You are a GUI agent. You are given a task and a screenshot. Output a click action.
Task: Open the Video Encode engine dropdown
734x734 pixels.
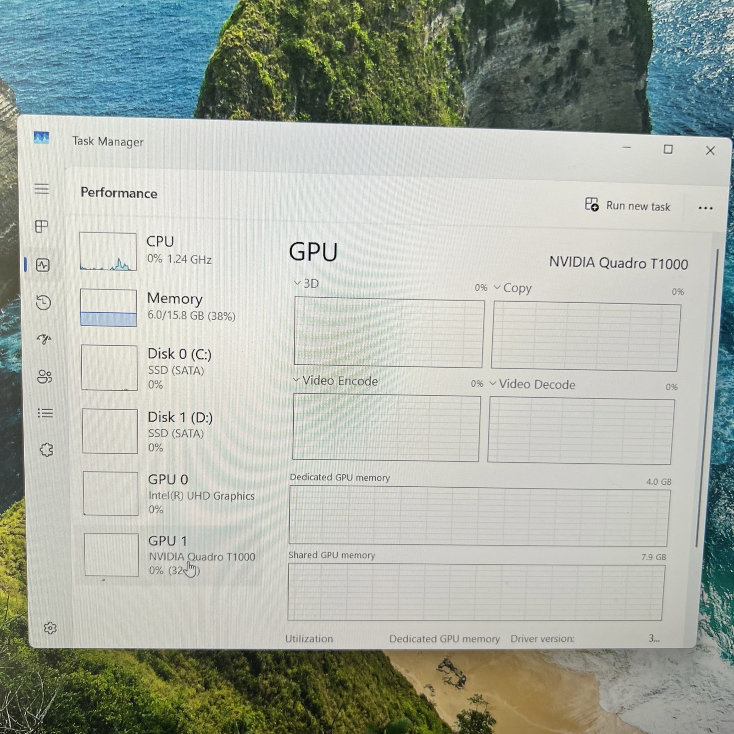296,380
